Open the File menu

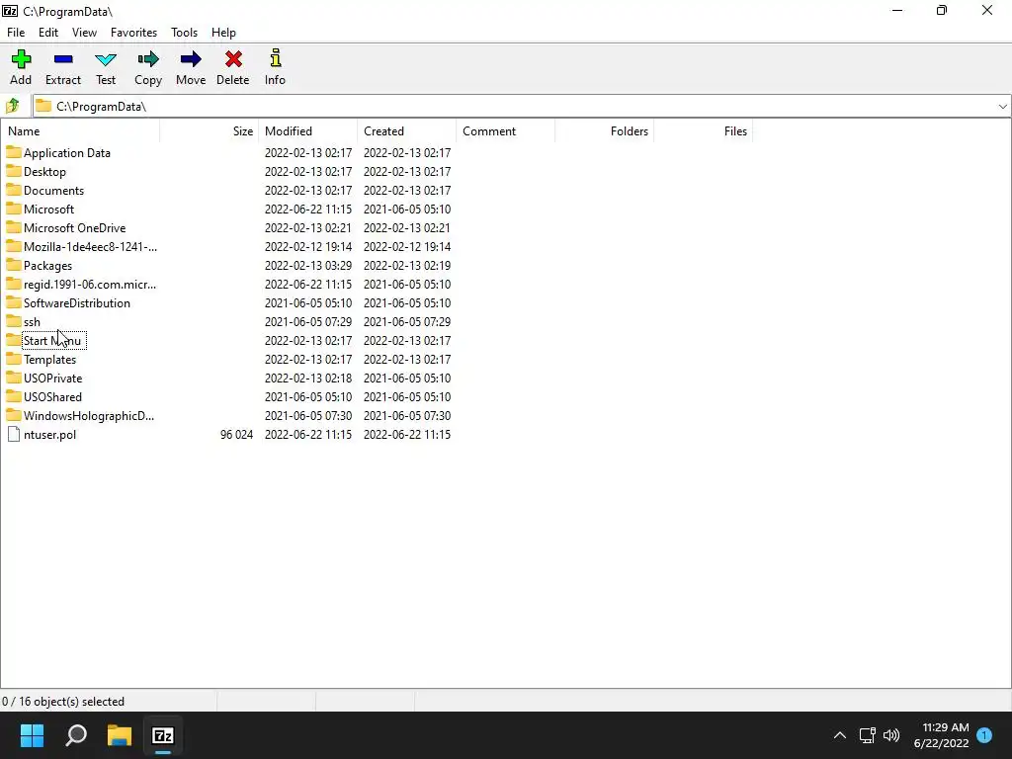[16, 33]
